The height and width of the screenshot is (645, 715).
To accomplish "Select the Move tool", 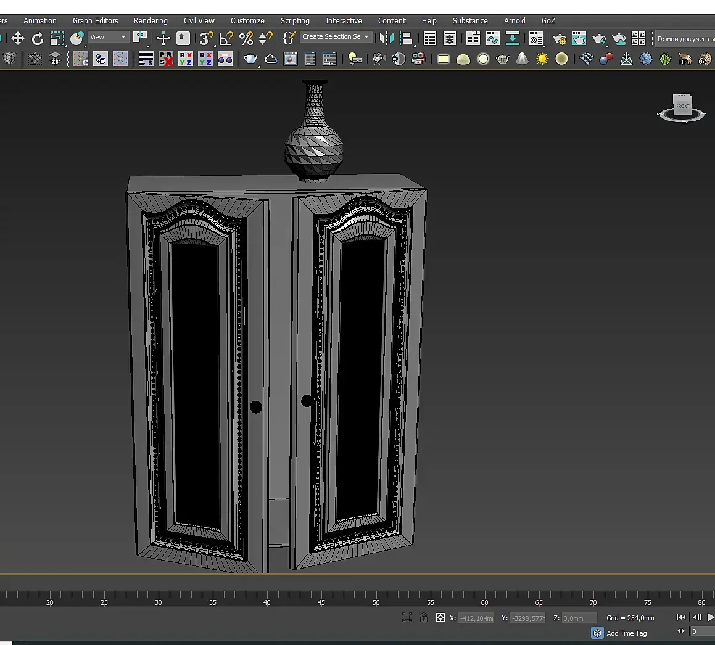I will click(x=18, y=39).
